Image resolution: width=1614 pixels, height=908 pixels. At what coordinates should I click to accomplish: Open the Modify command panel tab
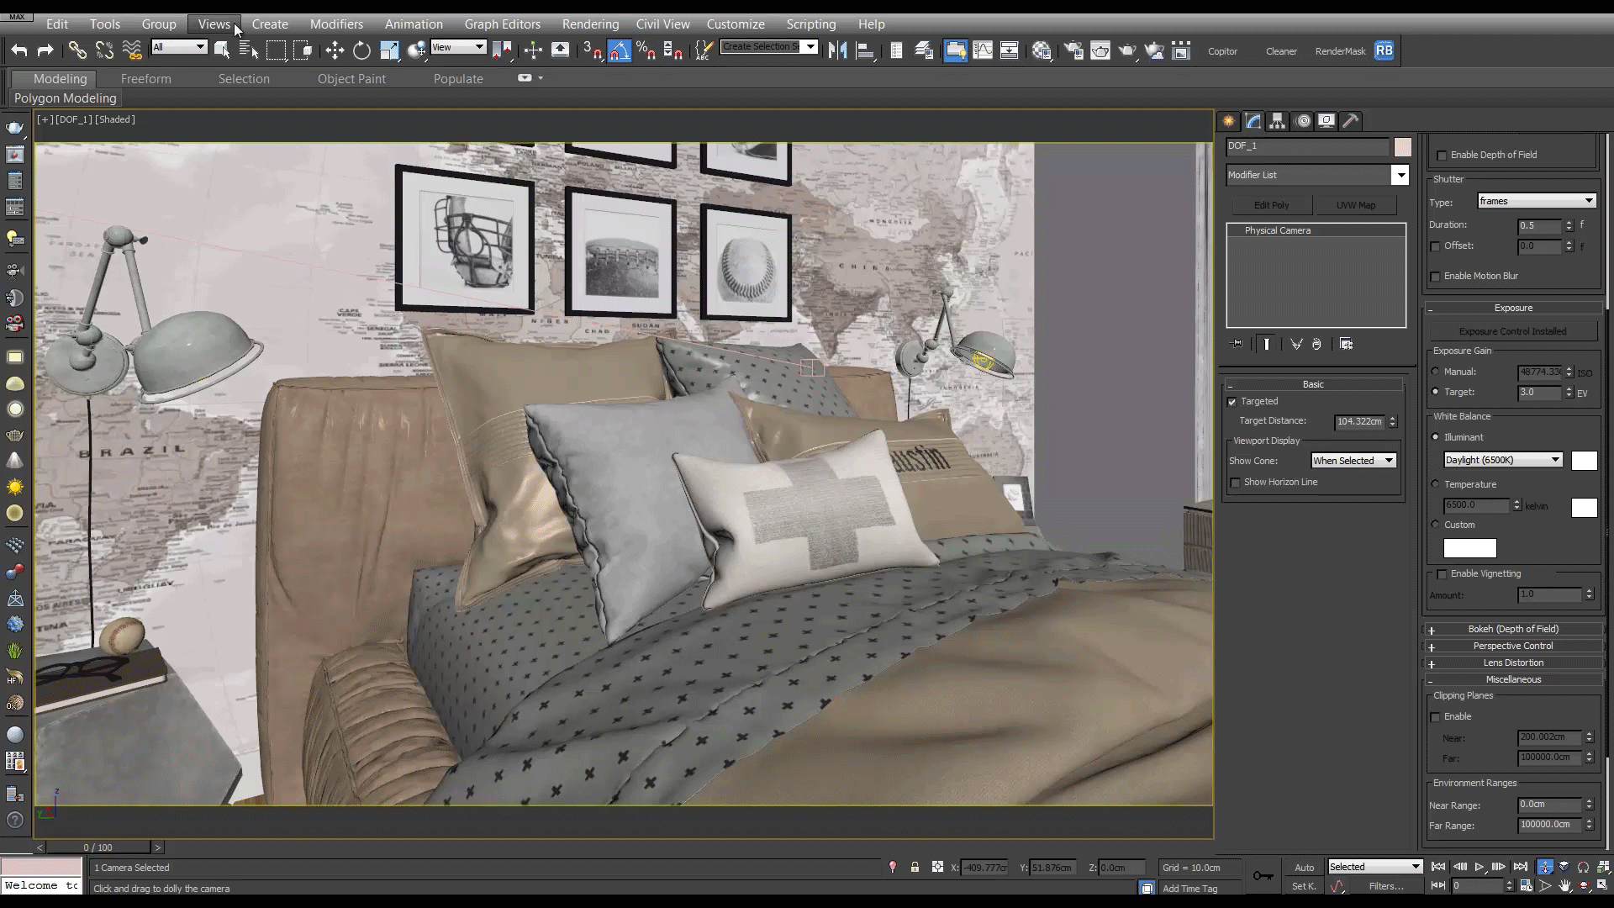click(1253, 121)
